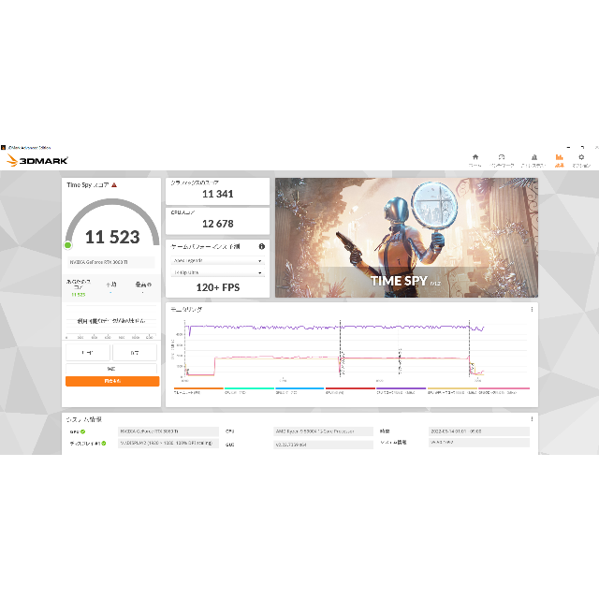Open the 1440p Ultra resolution dropdown

(217, 272)
